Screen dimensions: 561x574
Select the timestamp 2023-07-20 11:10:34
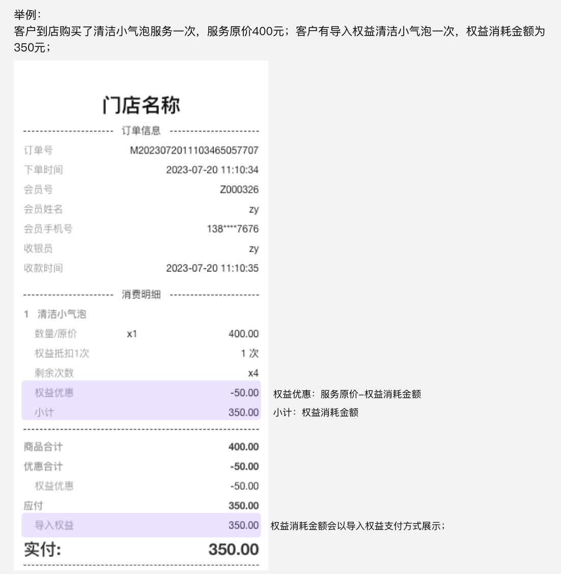pyautogui.click(x=212, y=170)
